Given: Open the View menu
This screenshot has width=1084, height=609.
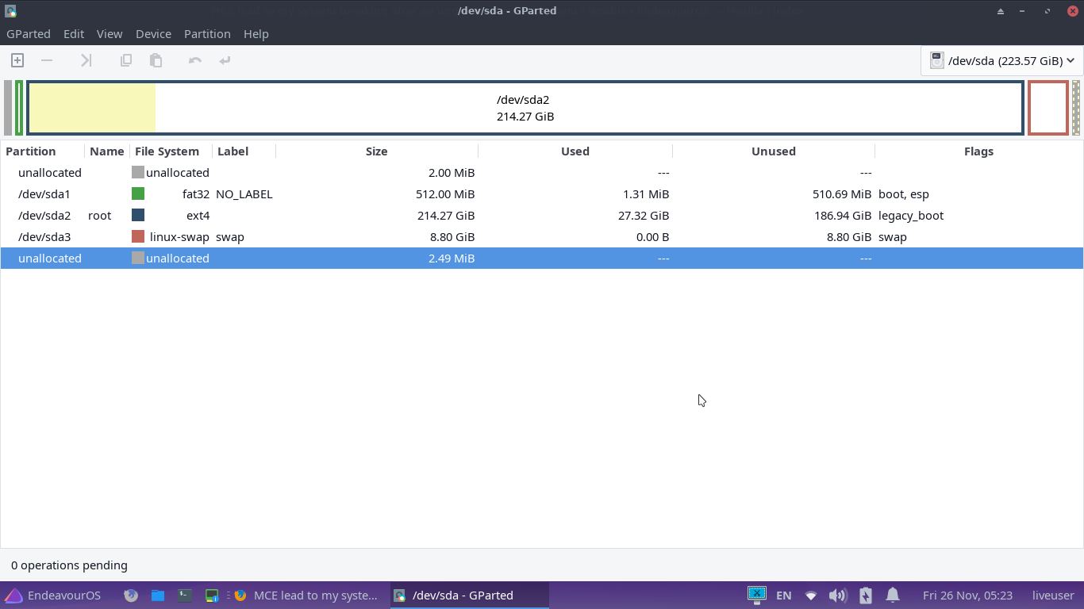Looking at the screenshot, I should pyautogui.click(x=110, y=34).
